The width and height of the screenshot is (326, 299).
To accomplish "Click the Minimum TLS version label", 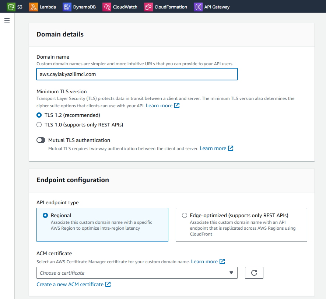I will (x=62, y=91).
